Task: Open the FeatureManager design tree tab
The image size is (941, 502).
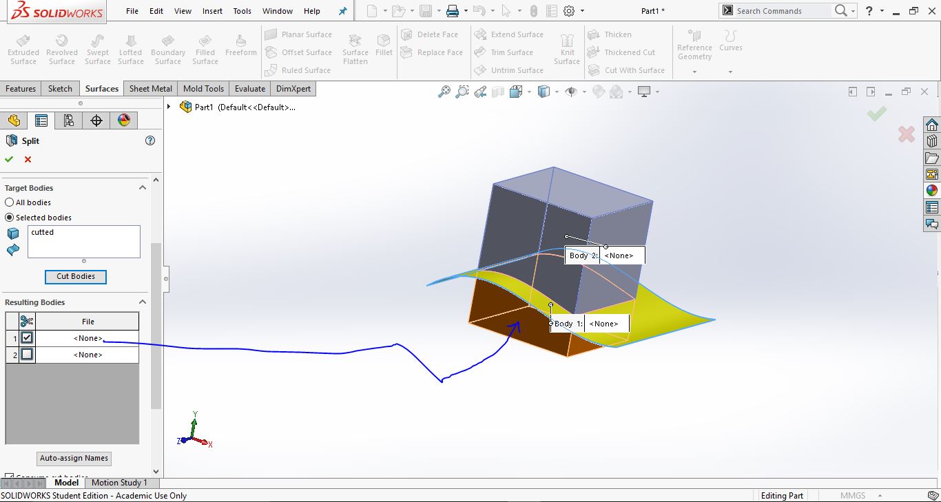Action: (14, 121)
